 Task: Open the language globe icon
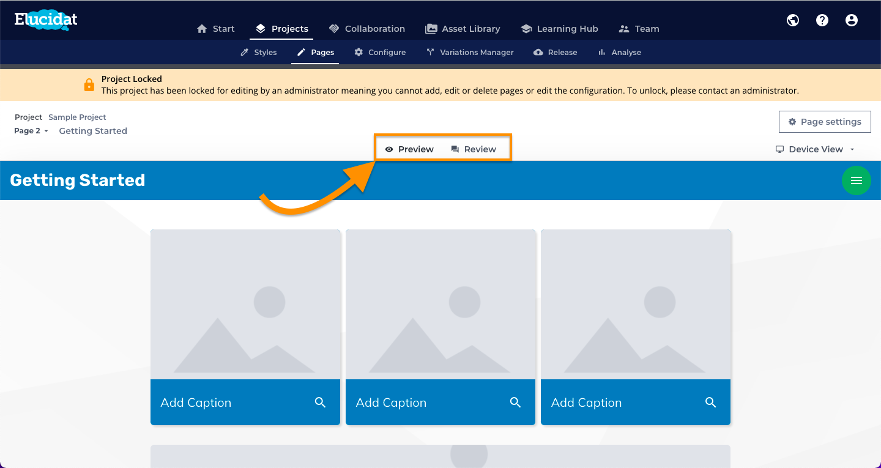point(793,20)
